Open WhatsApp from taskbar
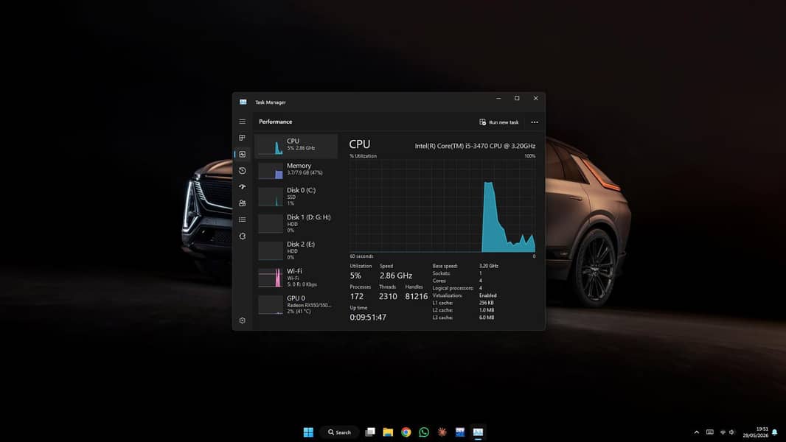Image resolution: width=786 pixels, height=442 pixels. coord(424,432)
